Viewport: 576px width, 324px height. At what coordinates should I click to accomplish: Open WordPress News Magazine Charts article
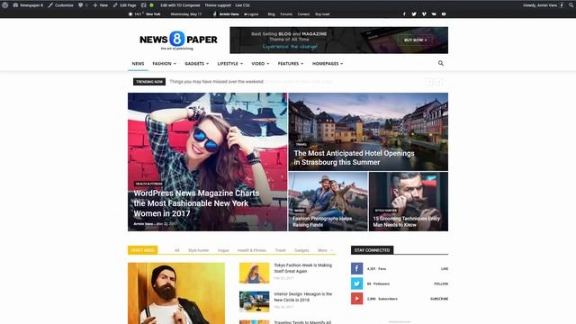point(196,203)
